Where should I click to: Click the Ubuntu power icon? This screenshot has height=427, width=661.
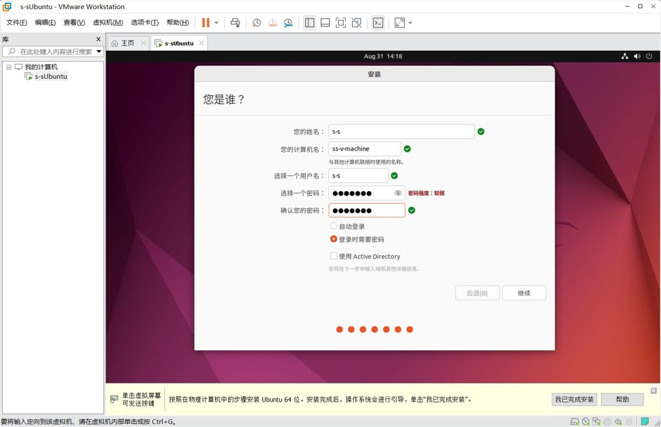649,56
